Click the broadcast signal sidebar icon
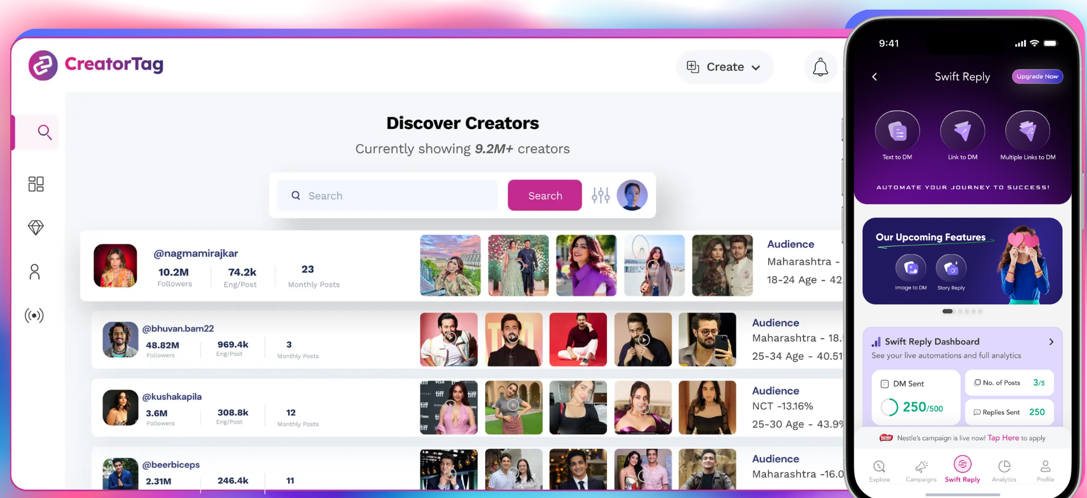Image resolution: width=1087 pixels, height=498 pixels. click(34, 315)
